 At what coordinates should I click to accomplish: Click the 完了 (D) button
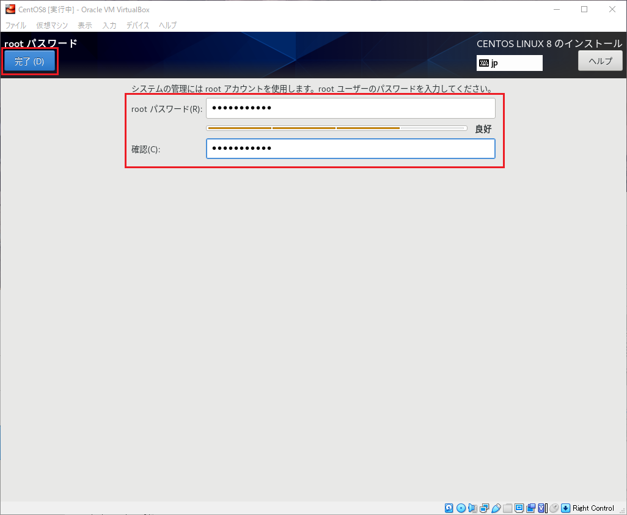pos(29,61)
